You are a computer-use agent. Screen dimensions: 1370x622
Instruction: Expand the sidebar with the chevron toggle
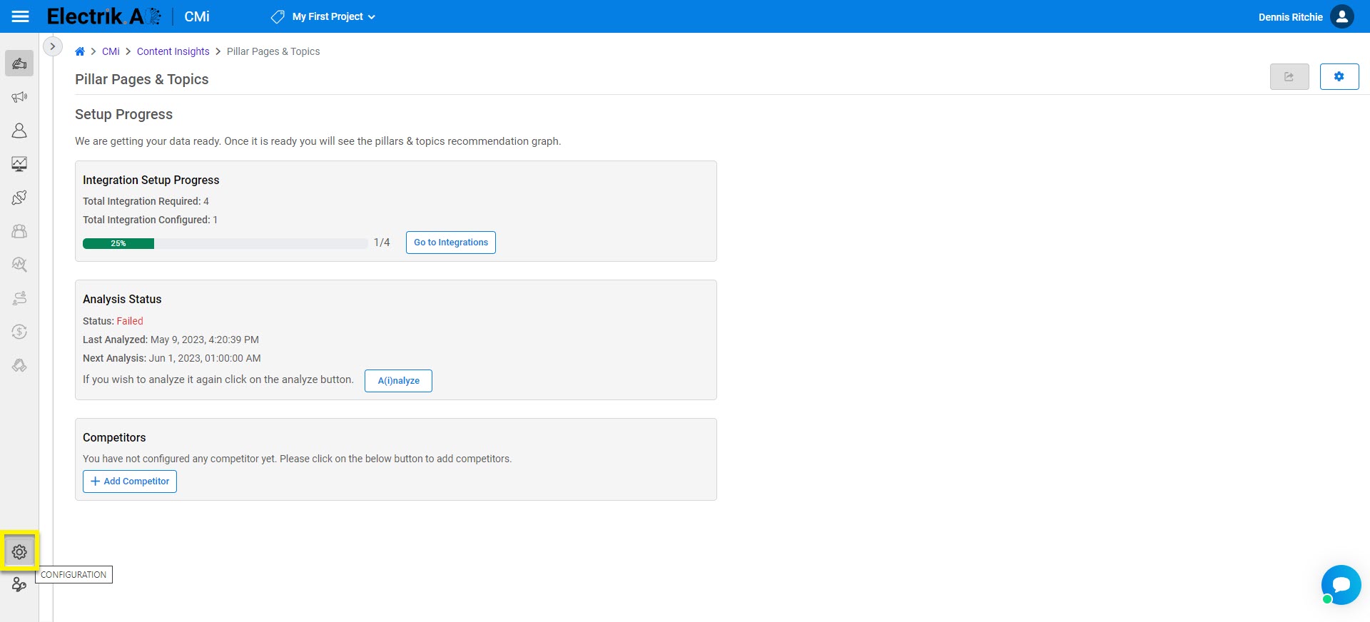(x=53, y=46)
